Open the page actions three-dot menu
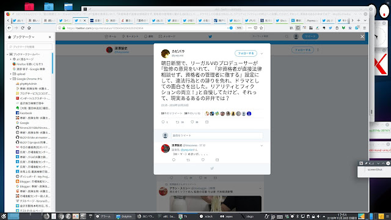This screenshot has height=220, width=391. click(250, 28)
